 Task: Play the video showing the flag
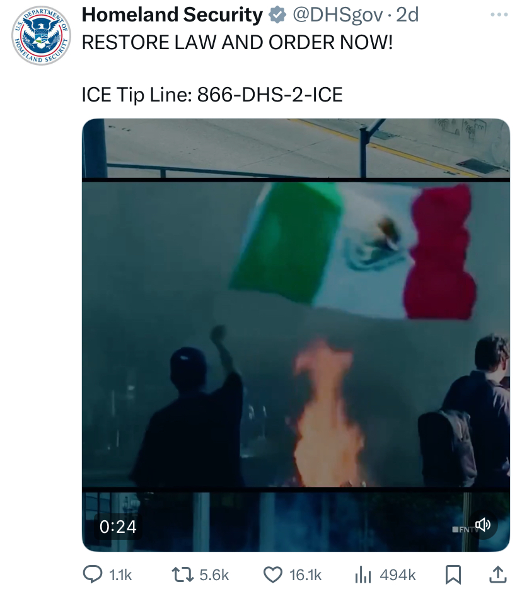pos(296,335)
